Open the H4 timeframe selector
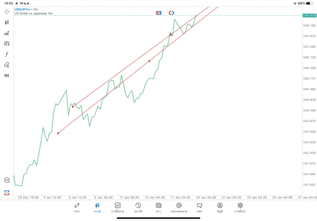 pyautogui.click(x=7, y=76)
